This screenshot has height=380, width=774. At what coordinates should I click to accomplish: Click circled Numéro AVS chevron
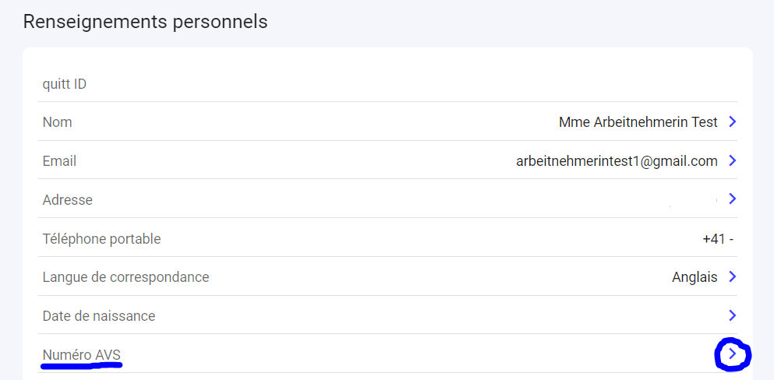click(732, 355)
